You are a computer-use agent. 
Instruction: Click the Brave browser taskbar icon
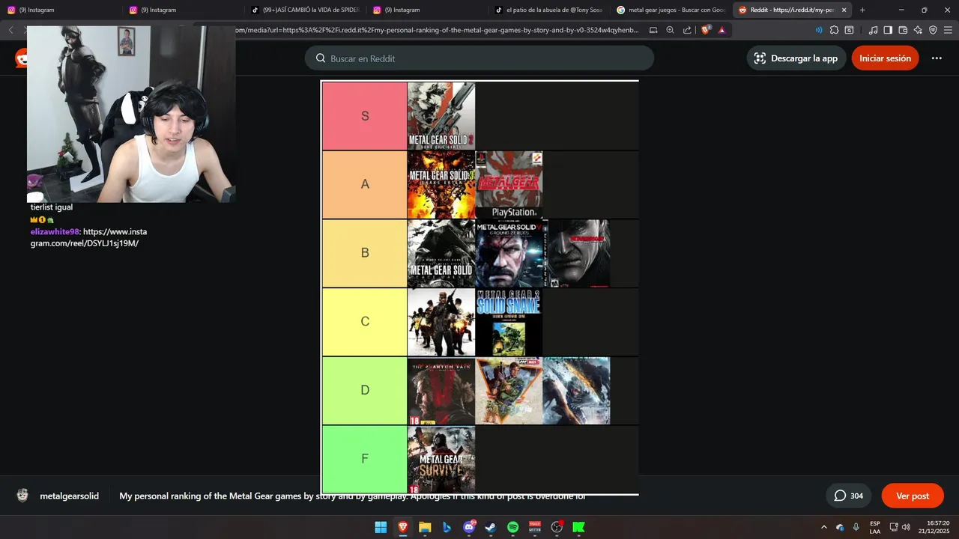[x=403, y=527]
